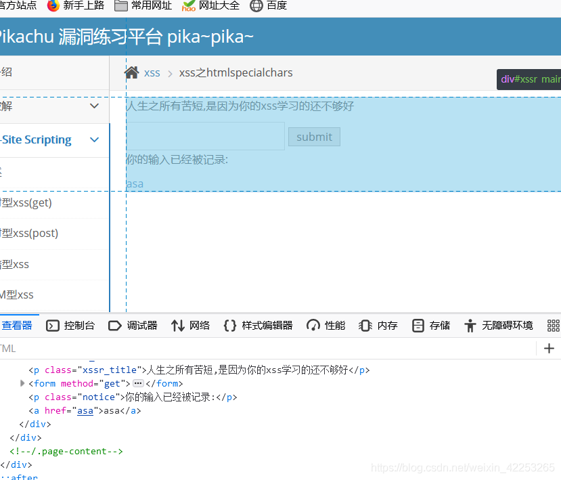Click the 无障碍环境 tab label
Image resolution: width=561 pixels, height=480 pixels.
click(x=508, y=326)
